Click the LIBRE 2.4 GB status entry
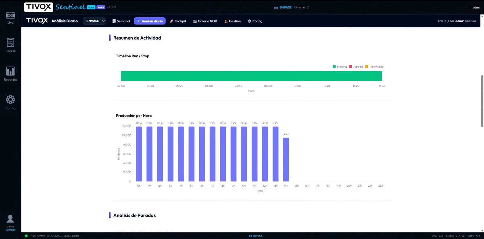 tap(456, 236)
